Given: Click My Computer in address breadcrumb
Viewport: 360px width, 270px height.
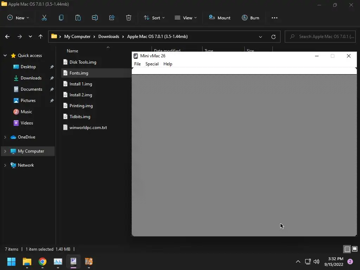Looking at the screenshot, I should (x=77, y=37).
